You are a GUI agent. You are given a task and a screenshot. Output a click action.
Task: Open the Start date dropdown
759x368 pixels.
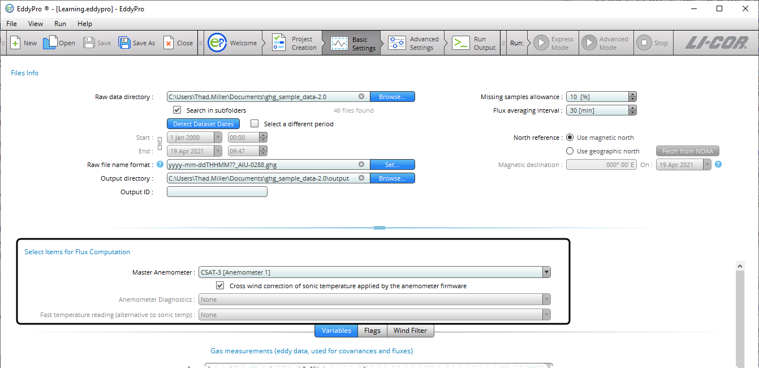(x=218, y=138)
